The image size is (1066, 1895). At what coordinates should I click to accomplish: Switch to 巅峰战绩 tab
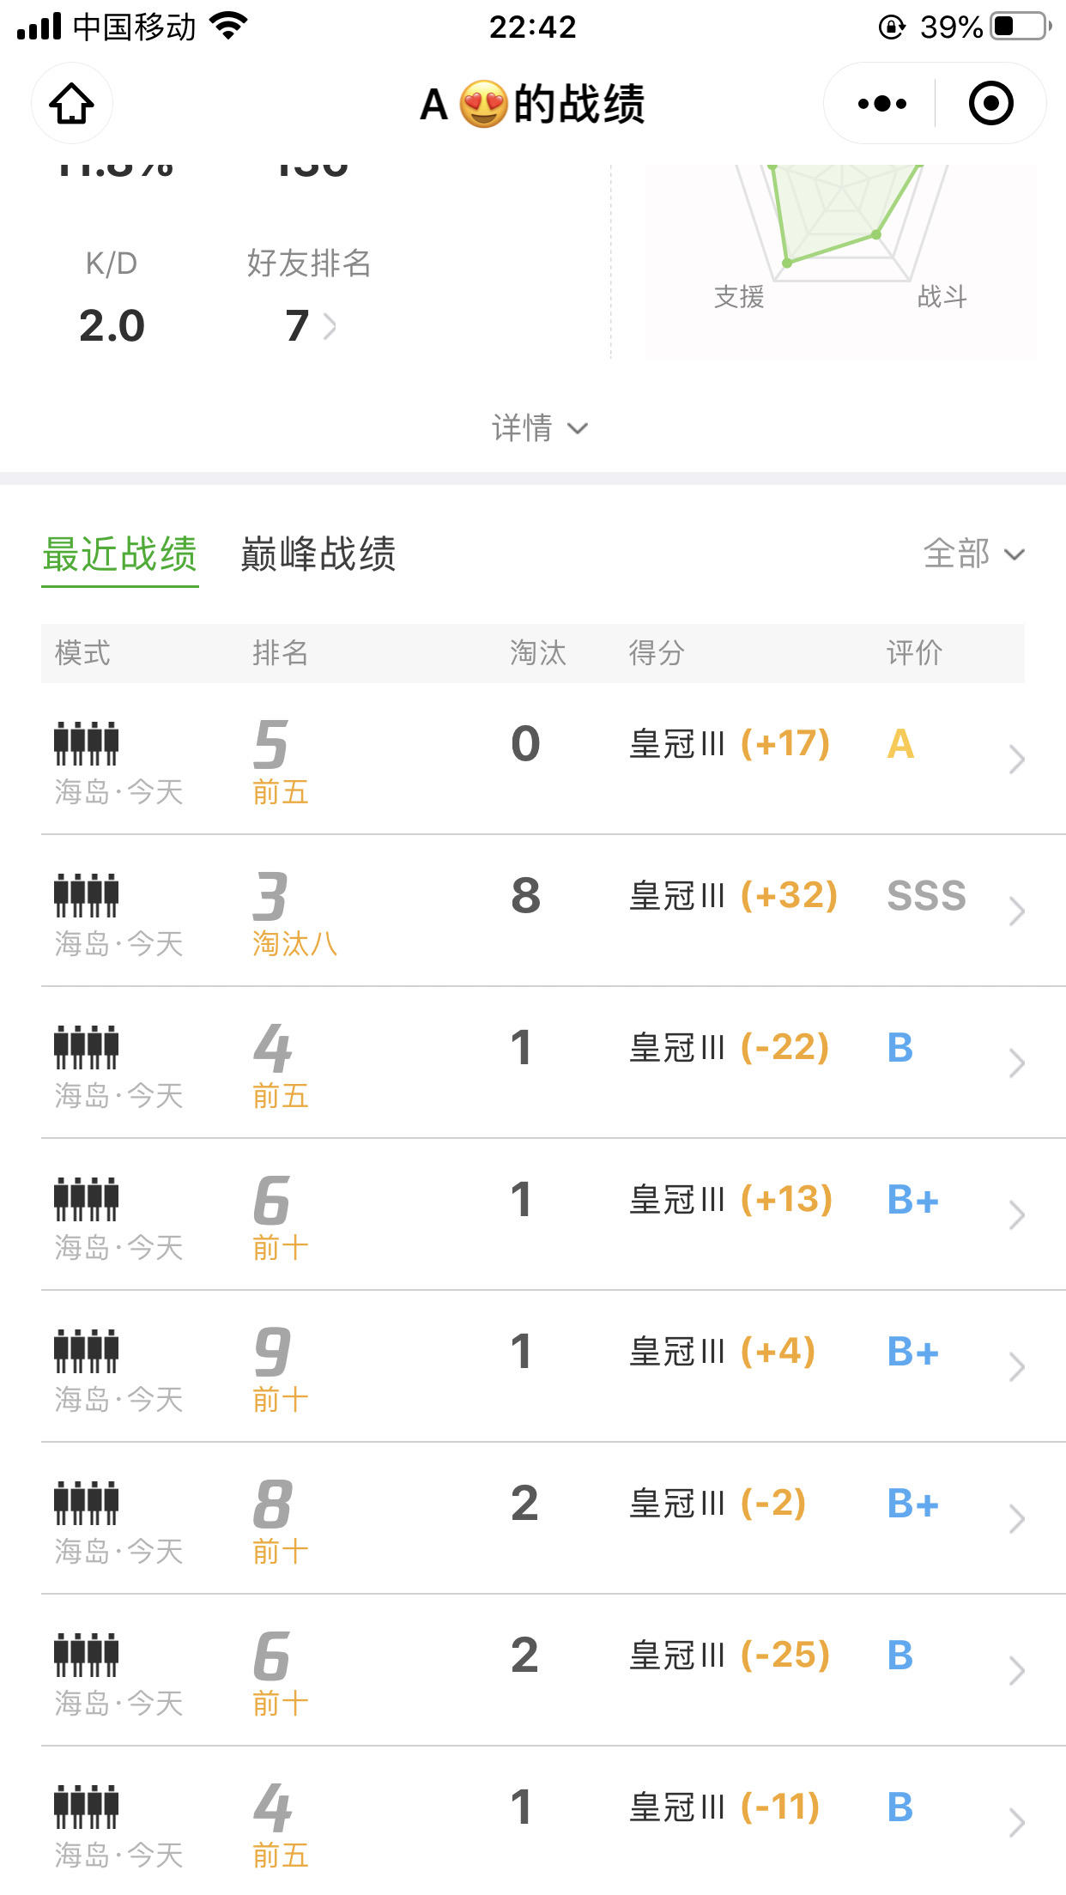[318, 554]
